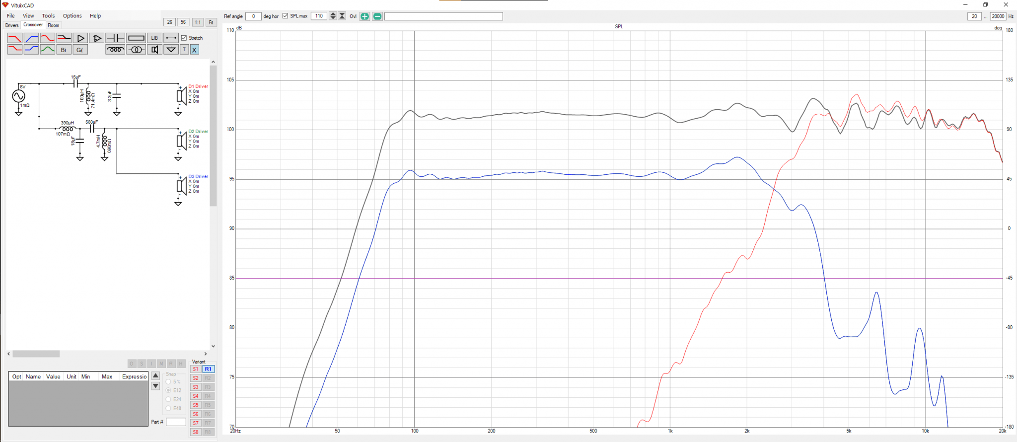Insert the Bi biquad block

(64, 49)
